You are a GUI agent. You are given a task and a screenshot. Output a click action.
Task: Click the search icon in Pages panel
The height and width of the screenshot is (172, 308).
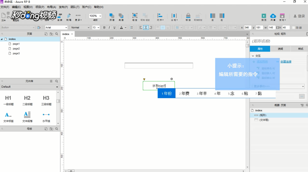click(x=57, y=34)
